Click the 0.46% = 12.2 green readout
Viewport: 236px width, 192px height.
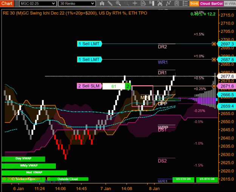(203, 14)
